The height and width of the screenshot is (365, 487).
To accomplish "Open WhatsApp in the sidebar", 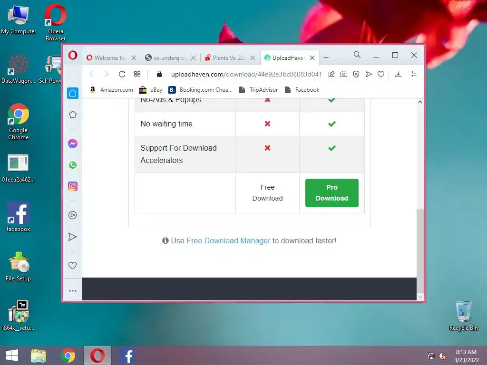I will 73,165.
